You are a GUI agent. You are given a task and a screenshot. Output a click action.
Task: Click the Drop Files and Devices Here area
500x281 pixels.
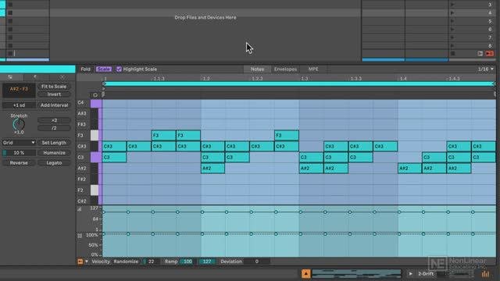click(x=205, y=17)
